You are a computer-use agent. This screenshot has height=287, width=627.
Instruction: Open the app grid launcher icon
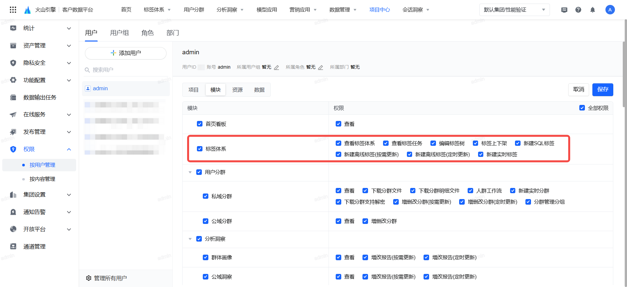coord(13,10)
